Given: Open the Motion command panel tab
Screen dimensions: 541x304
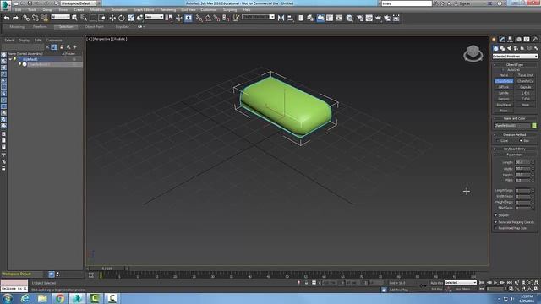Looking at the screenshot, I should pos(518,40).
